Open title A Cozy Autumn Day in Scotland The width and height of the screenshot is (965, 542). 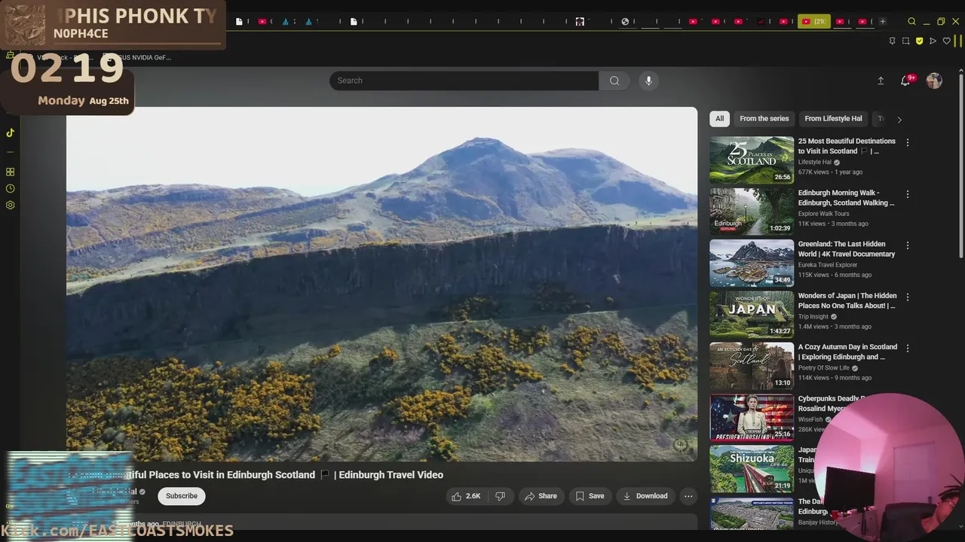coord(847,352)
